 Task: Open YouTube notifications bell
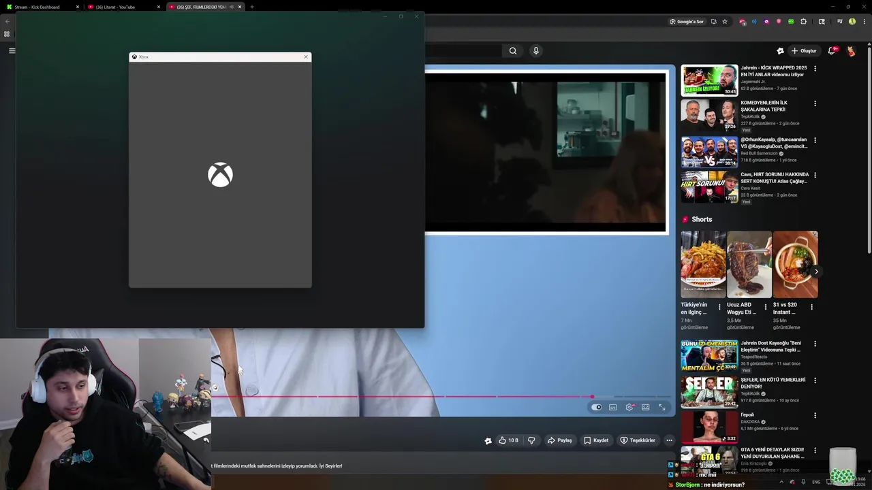click(832, 50)
